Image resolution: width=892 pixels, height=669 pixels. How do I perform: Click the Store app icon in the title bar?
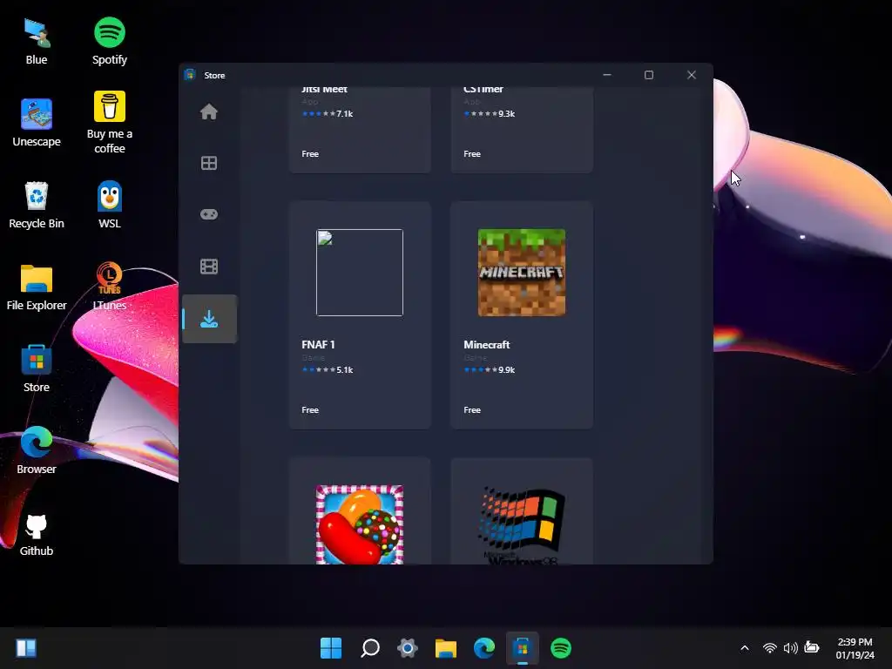(x=190, y=75)
